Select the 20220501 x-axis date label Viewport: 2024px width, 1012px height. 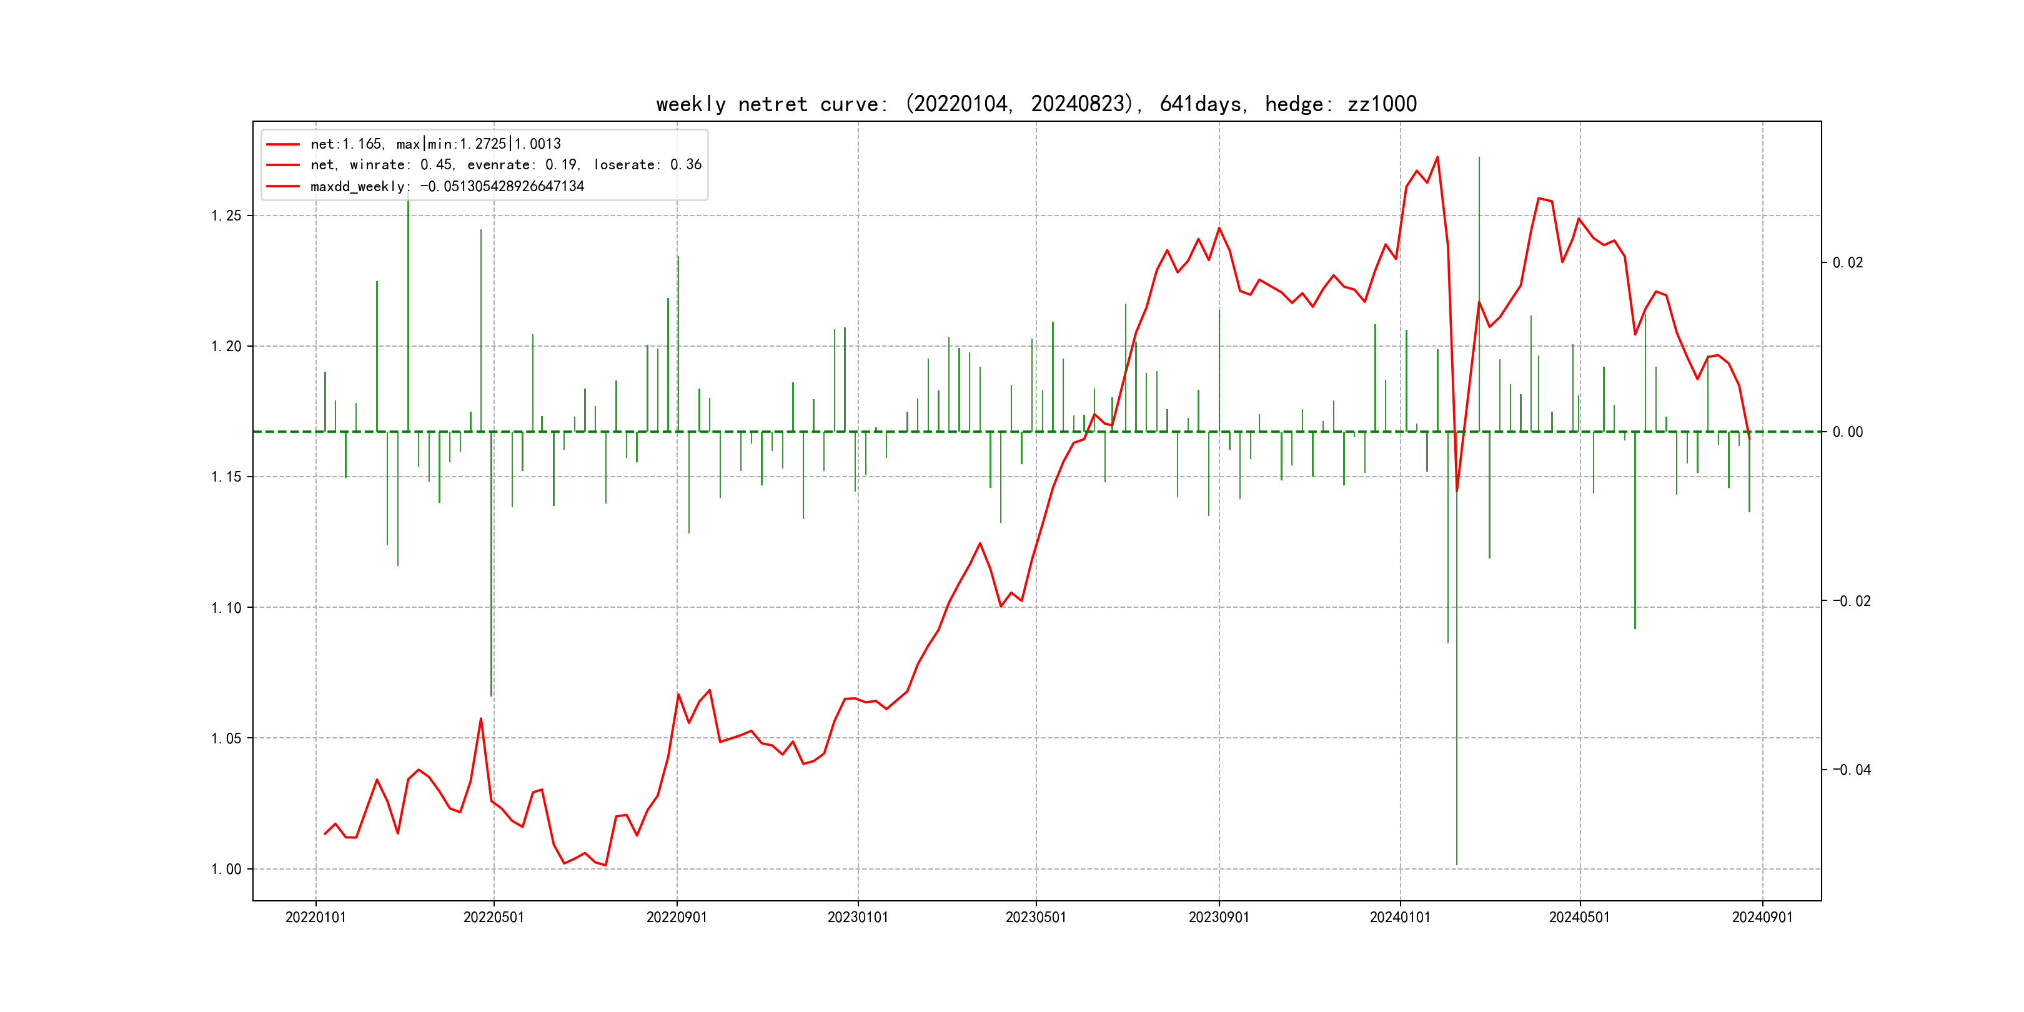click(494, 918)
